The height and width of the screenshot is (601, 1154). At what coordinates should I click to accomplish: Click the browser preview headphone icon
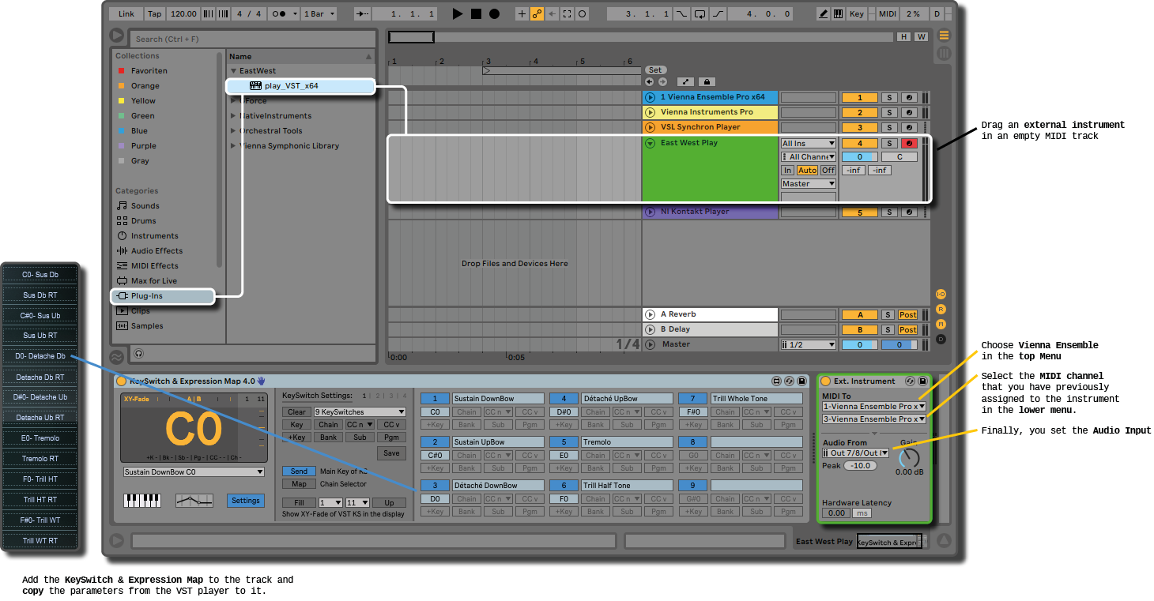[x=139, y=355]
